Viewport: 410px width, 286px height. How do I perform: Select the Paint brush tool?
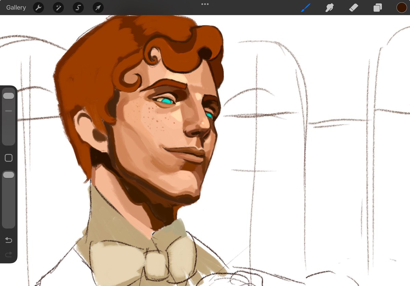point(305,8)
